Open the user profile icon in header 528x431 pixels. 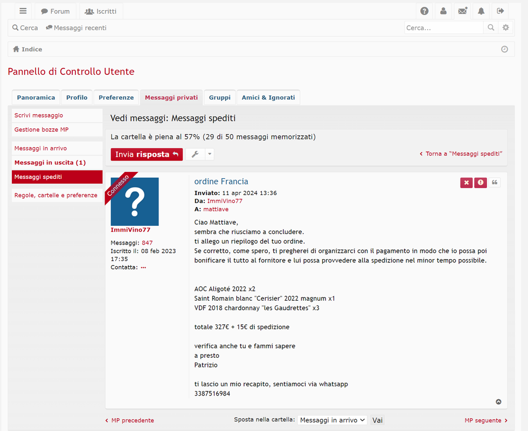point(443,11)
